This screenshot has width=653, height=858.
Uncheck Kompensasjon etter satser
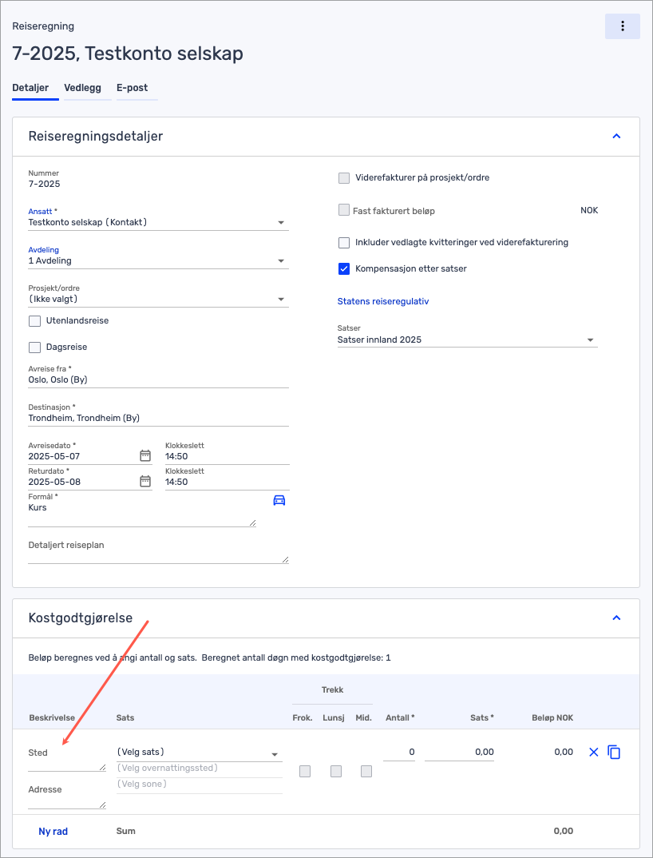[x=344, y=269]
